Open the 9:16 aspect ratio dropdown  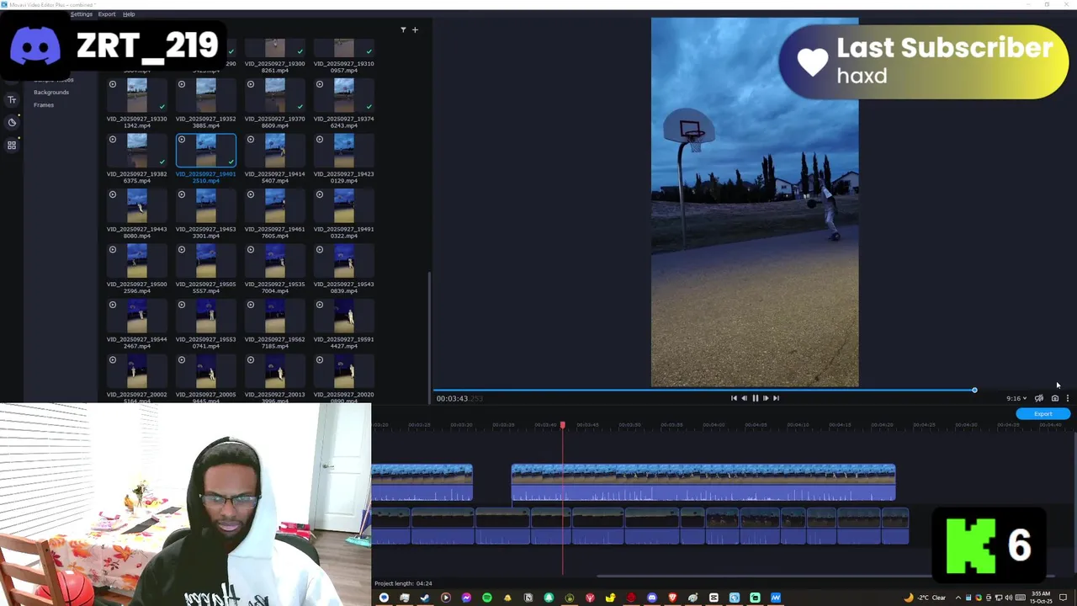coord(1016,398)
